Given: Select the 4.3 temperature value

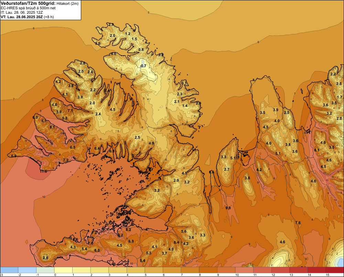Looking at the screenshot, I should click(x=73, y=247).
